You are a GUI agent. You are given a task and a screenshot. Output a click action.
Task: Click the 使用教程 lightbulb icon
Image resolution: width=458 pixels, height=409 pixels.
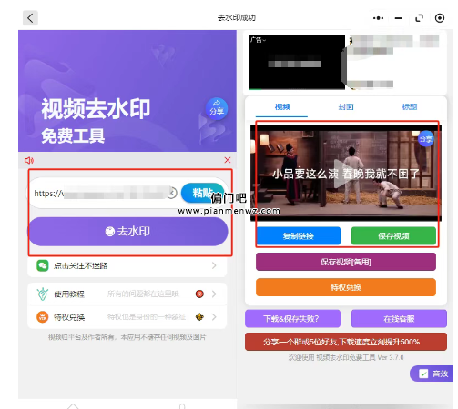tap(43, 294)
